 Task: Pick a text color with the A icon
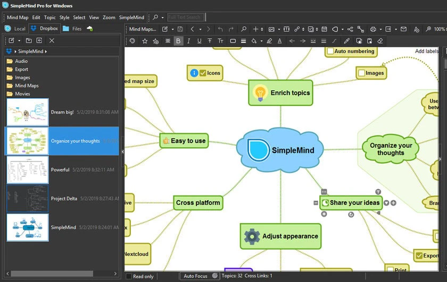pos(280,41)
